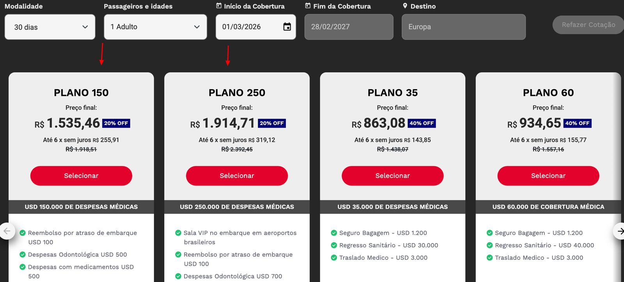This screenshot has height=282, width=624.
Task: Click checkmark icon next to Traslado Medico on PLANO 60
Action: click(x=489, y=257)
